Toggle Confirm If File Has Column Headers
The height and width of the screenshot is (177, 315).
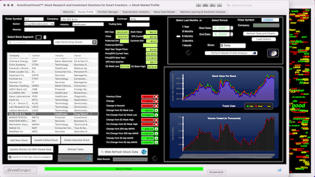pos(10,157)
